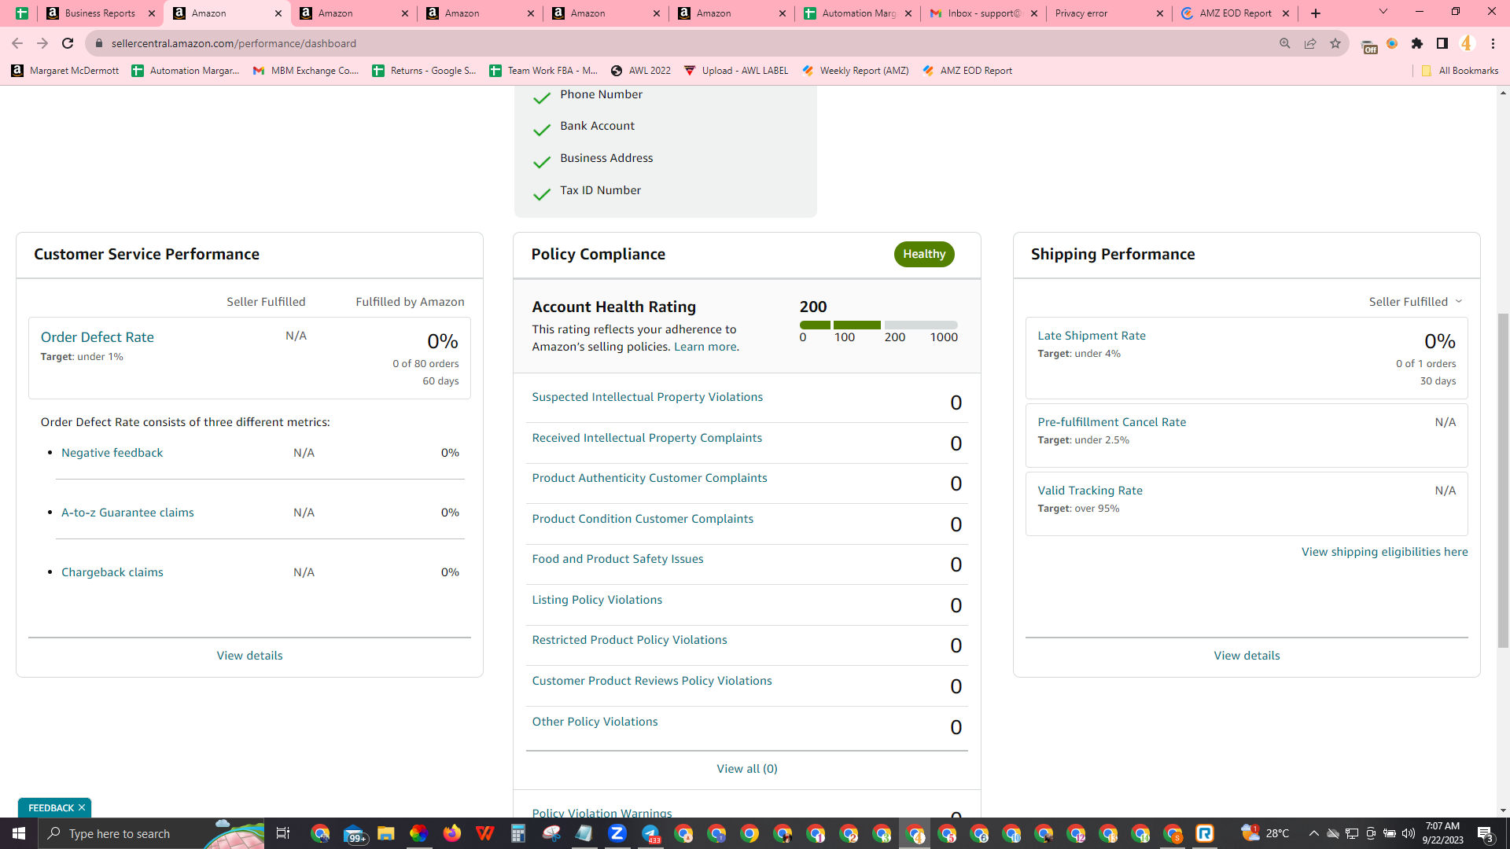This screenshot has height=849, width=1510.
Task: Switch to the Automation Marg tab
Action: (857, 13)
